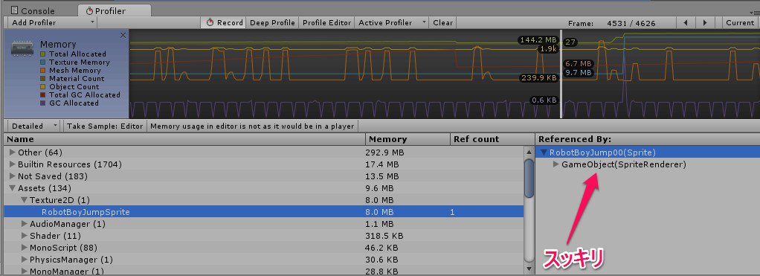This screenshot has height=276, width=760.
Task: Click the 30.6 KB PhysicsManager value
Action: coord(381,260)
